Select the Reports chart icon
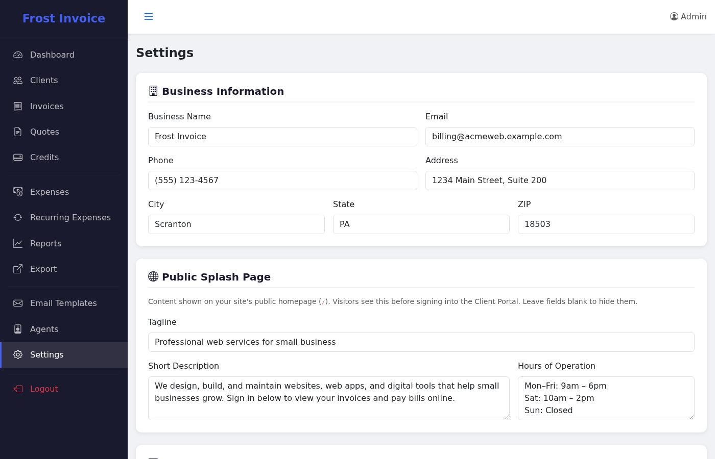The height and width of the screenshot is (459, 715). tap(17, 243)
